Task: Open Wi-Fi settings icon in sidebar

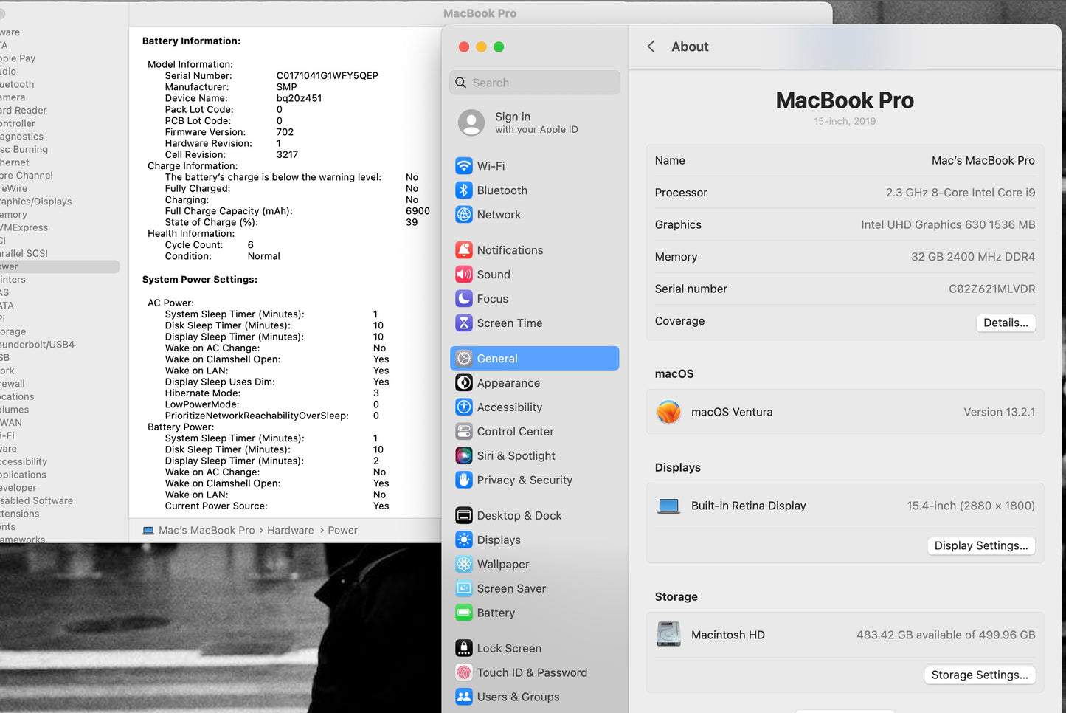Action: [463, 166]
